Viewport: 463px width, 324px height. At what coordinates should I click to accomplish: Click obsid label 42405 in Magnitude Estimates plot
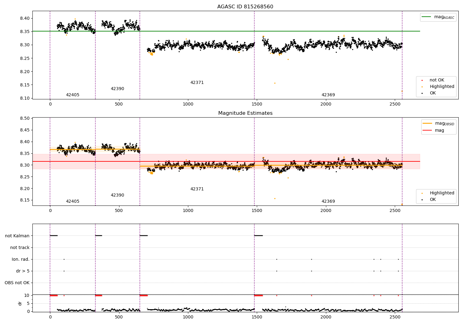[73, 201]
